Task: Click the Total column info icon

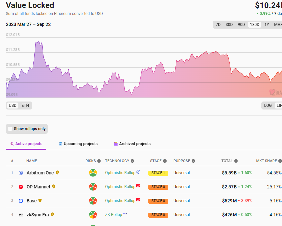Action: coord(236,161)
